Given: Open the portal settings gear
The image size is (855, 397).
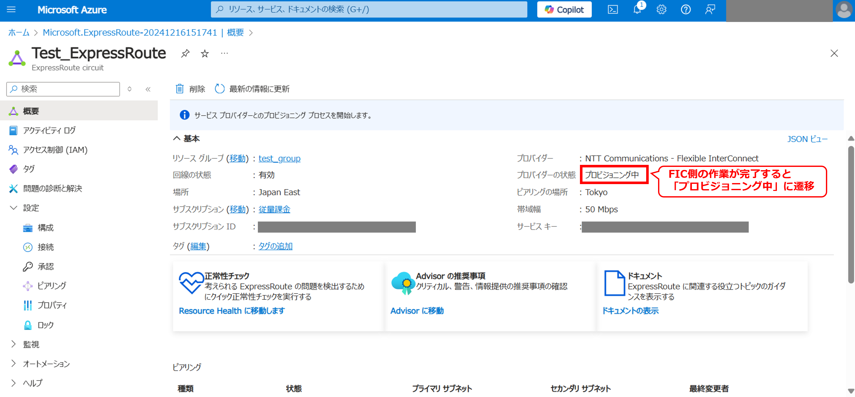Looking at the screenshot, I should [x=661, y=10].
